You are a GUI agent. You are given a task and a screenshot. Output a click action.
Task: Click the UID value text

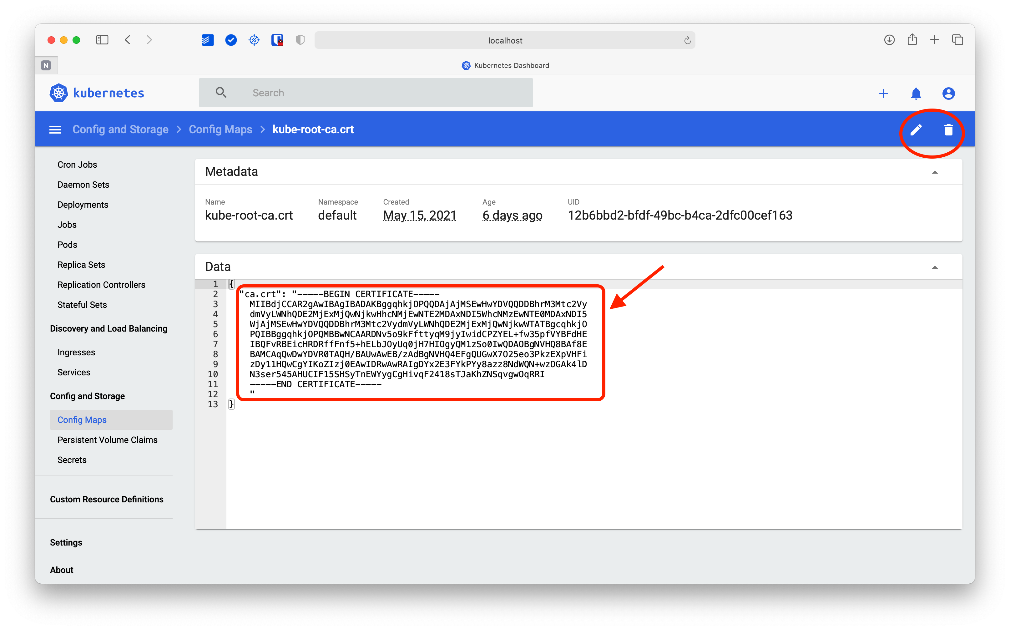pyautogui.click(x=680, y=215)
